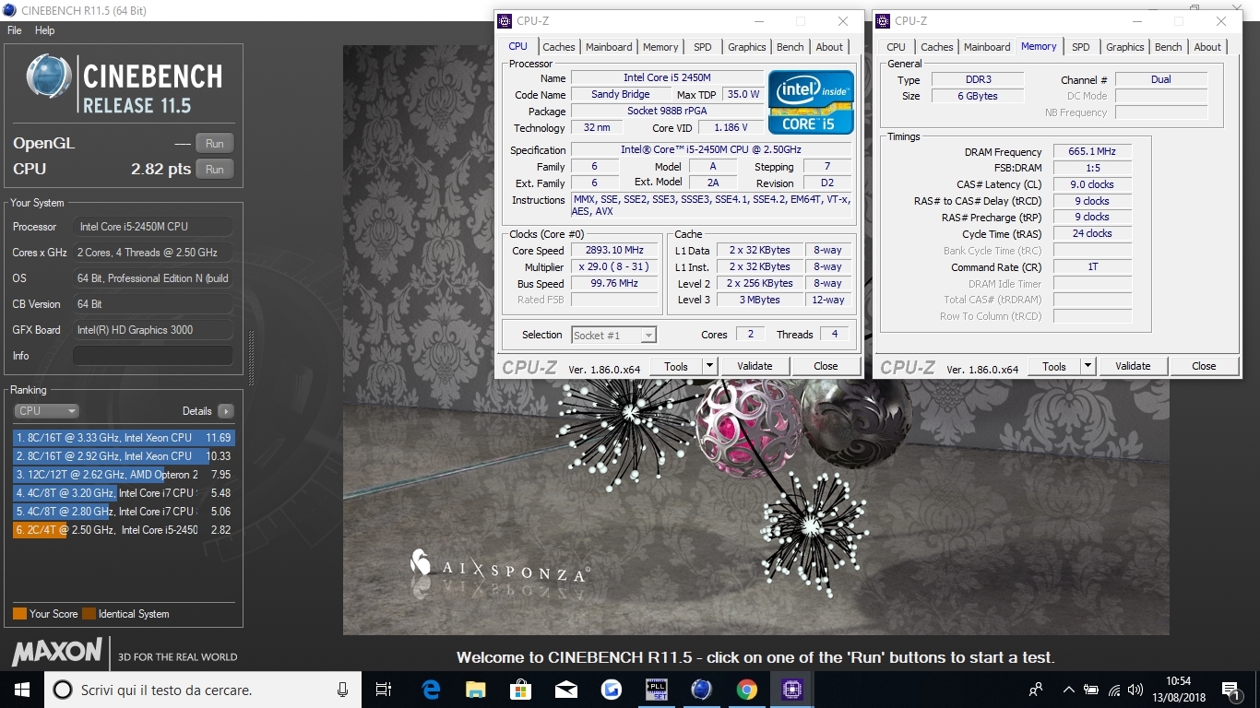The width and height of the screenshot is (1260, 708).
Task: Open the blue G app taskbar icon
Action: click(x=611, y=690)
